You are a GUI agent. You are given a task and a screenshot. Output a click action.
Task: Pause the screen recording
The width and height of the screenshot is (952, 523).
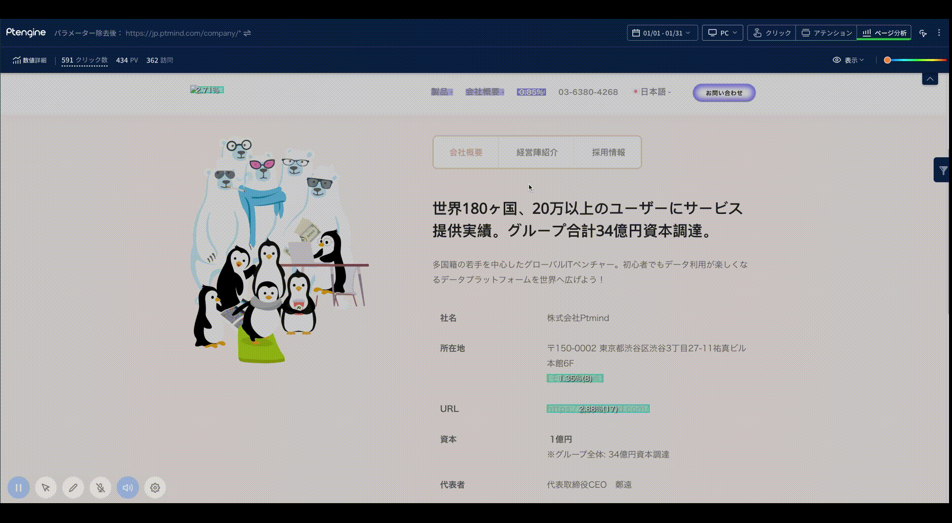[x=18, y=488]
